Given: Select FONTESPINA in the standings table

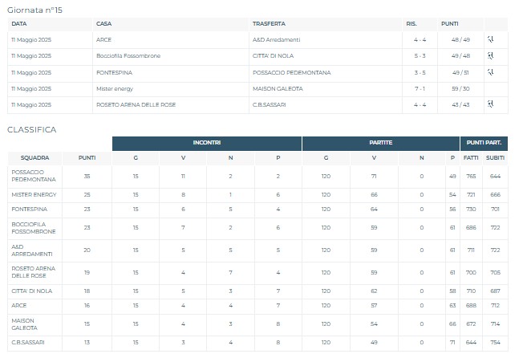Looking at the screenshot, I should tap(30, 210).
